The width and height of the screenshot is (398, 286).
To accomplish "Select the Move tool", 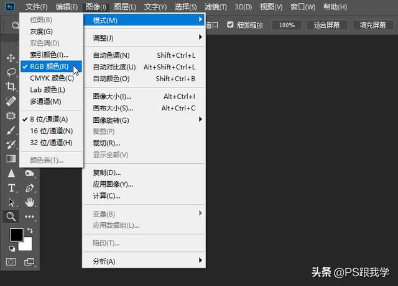I will (x=11, y=58).
